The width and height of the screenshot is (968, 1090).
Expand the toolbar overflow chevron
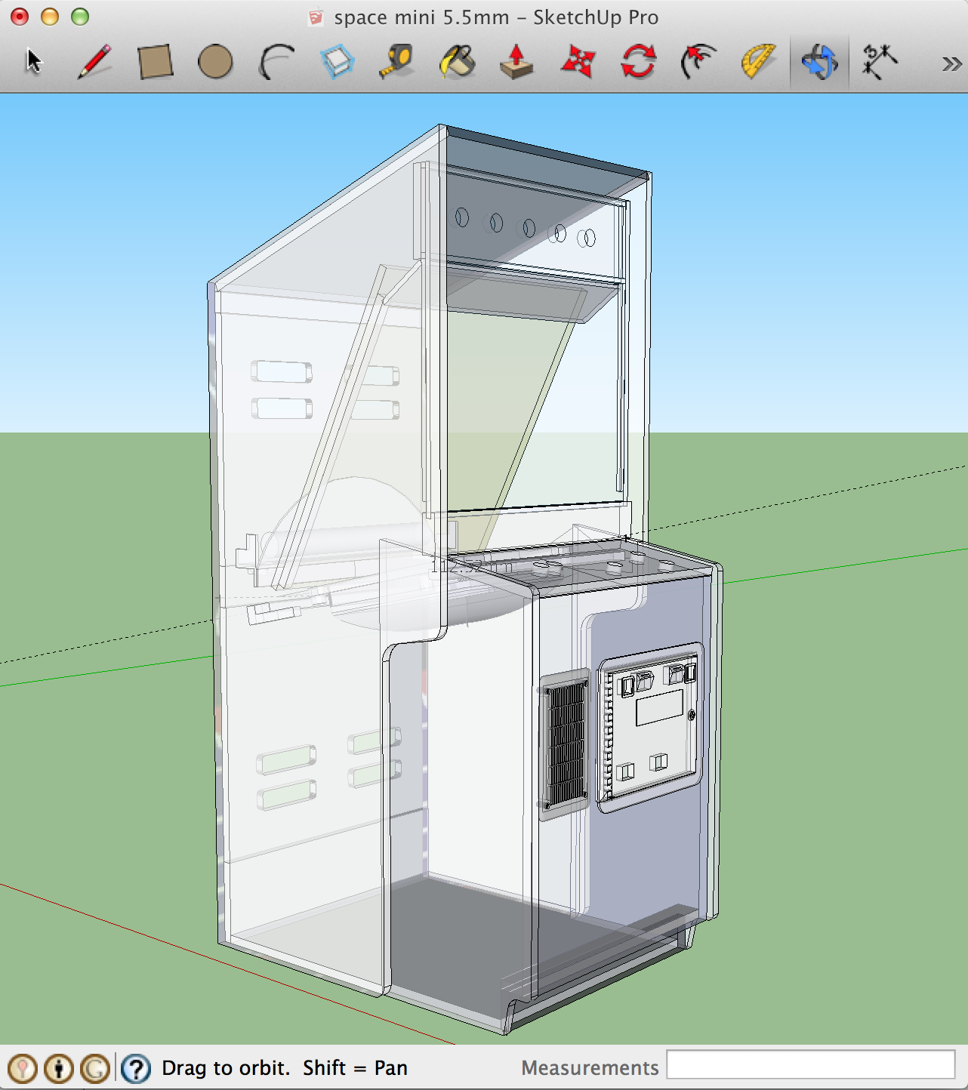click(951, 64)
